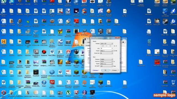Select the Six Launcher rocket icon
The height and width of the screenshot is (99, 177).
173,12
